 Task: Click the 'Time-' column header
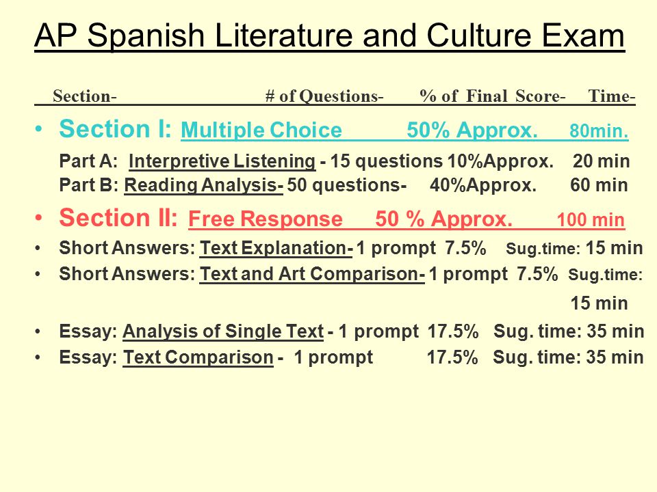click(612, 96)
